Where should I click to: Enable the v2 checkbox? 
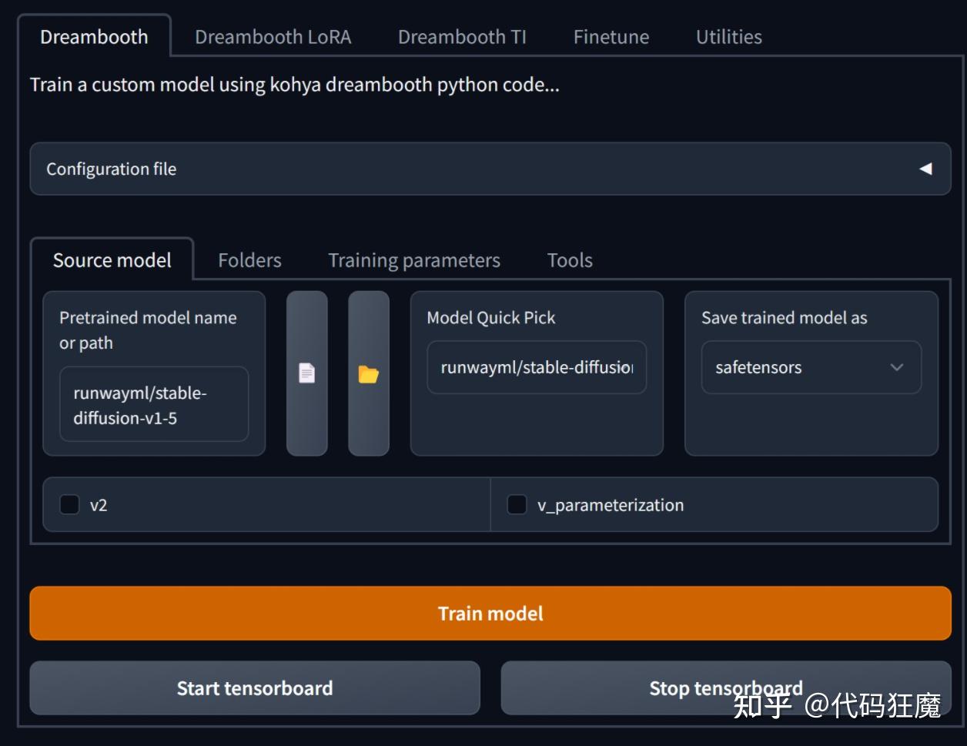(x=70, y=505)
